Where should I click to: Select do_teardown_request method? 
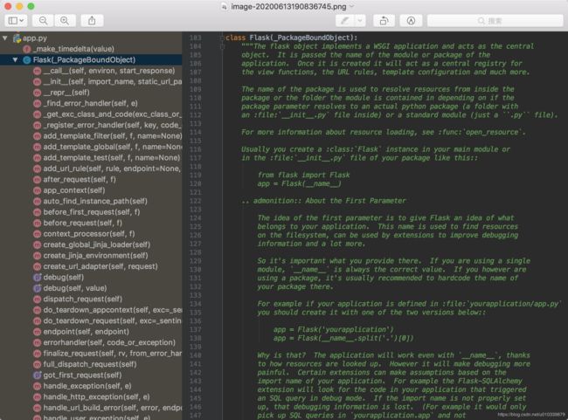113,320
